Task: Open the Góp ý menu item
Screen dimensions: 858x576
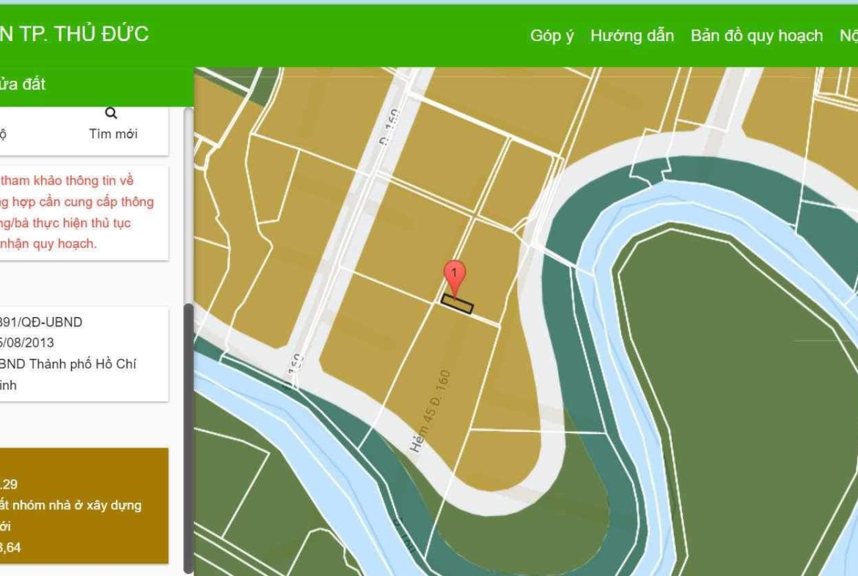Action: (551, 35)
